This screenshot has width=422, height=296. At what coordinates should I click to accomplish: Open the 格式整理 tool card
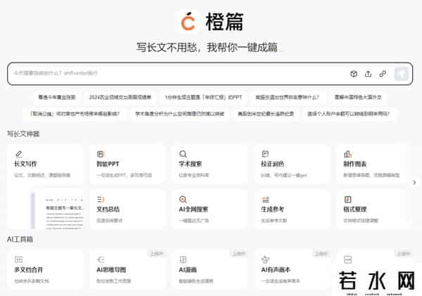[374, 210]
